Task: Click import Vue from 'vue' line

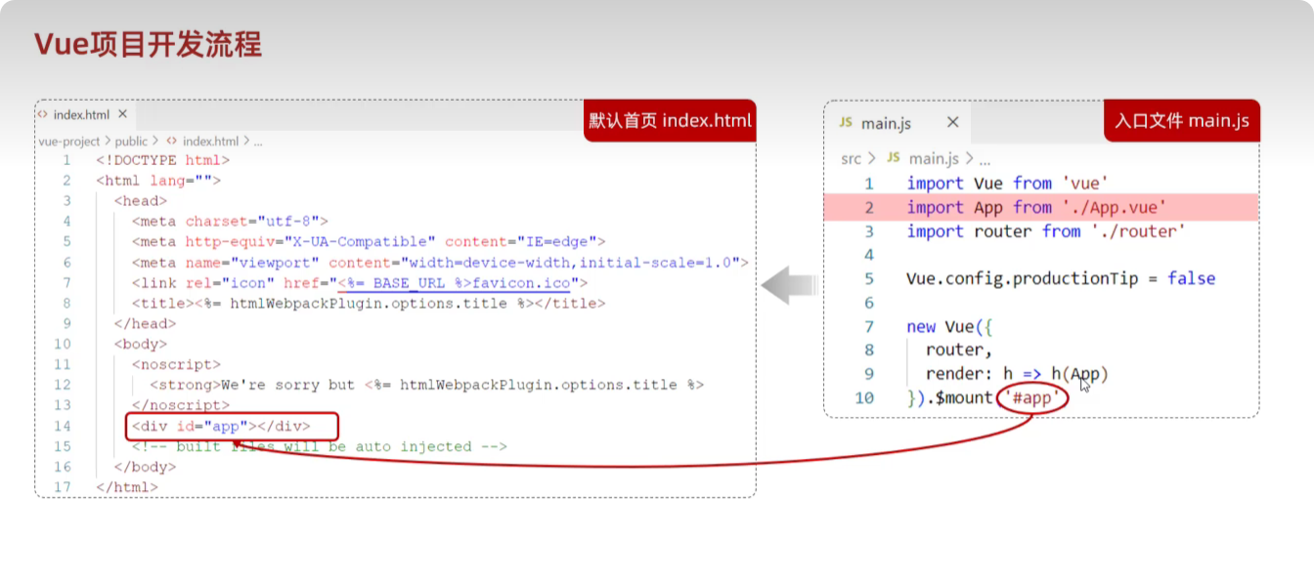Action: click(x=1007, y=184)
